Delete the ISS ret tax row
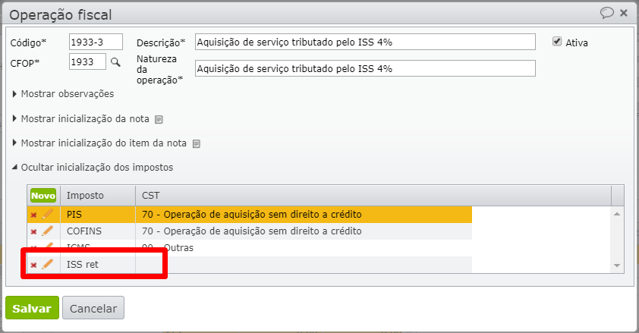This screenshot has height=333, width=639. (34, 265)
